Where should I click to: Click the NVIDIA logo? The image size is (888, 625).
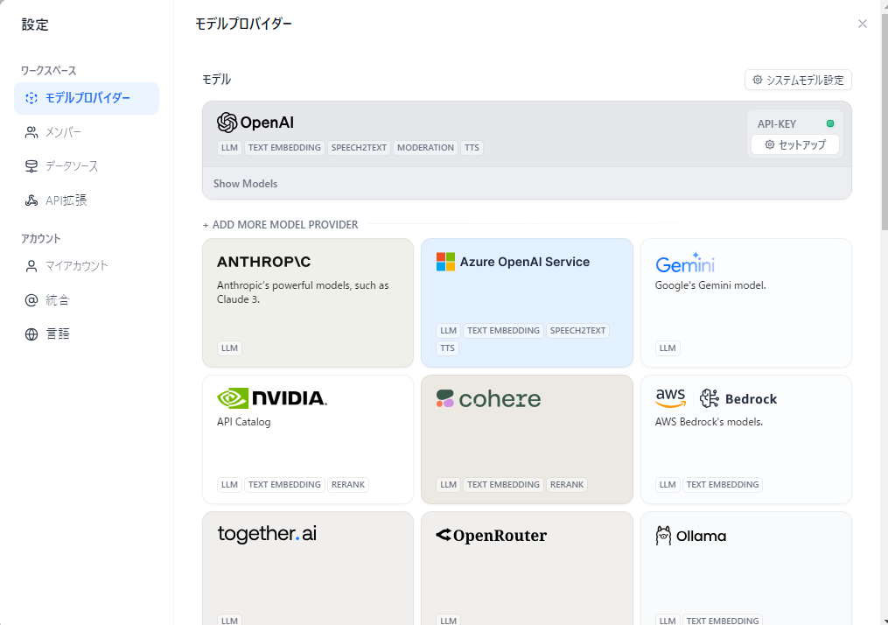272,398
